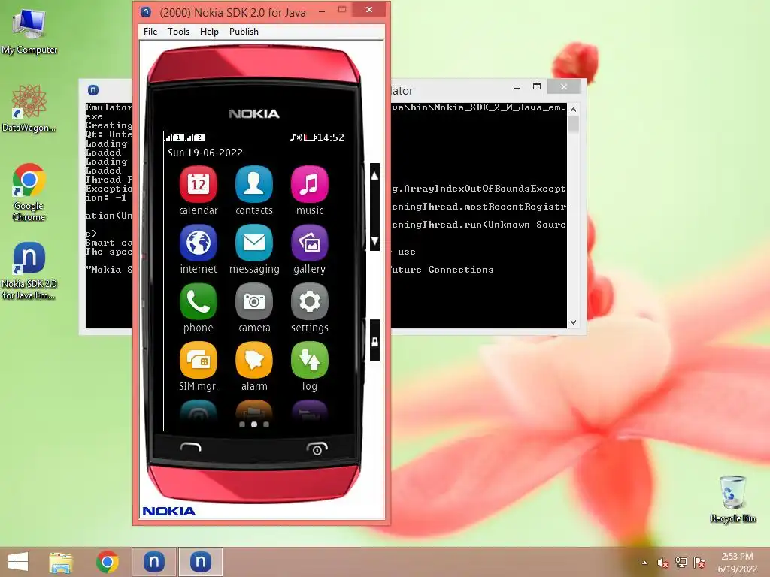770x577 pixels.
Task: Click the network tray icon
Action: tap(681, 563)
